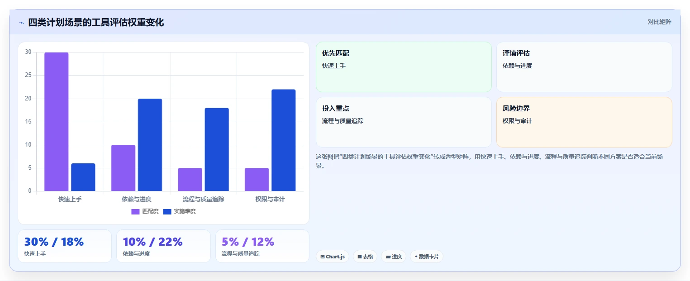690x281 pixels.
Task: Toggle the 实施难度 legend item
Action: tap(179, 211)
